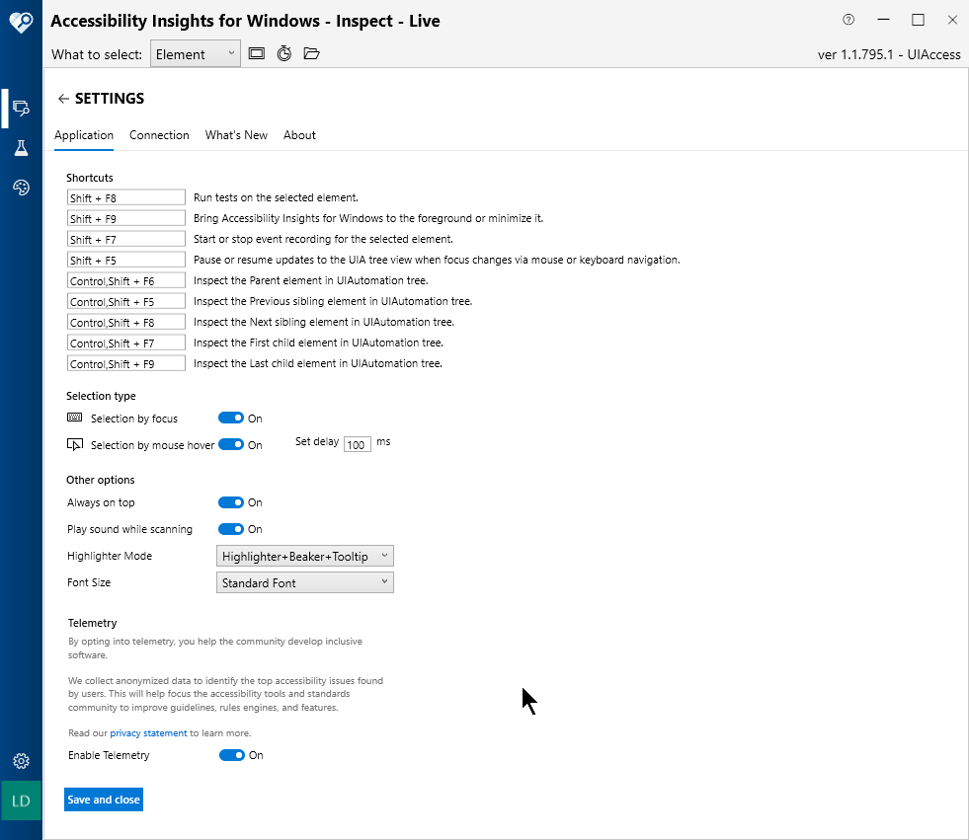Screen dimensions: 969x840
Task: Click the Shortcuts heading text
Action: point(90,178)
